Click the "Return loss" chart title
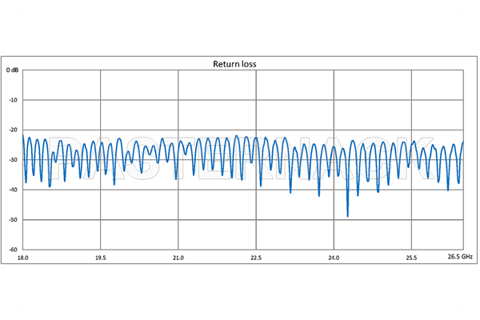This screenshot has width=480, height=320. point(232,63)
